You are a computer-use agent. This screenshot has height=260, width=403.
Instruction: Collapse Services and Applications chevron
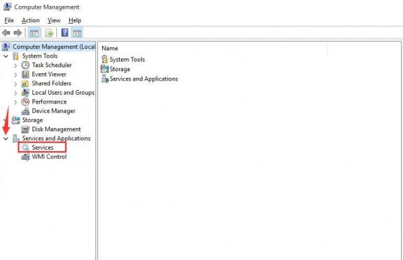coord(6,138)
